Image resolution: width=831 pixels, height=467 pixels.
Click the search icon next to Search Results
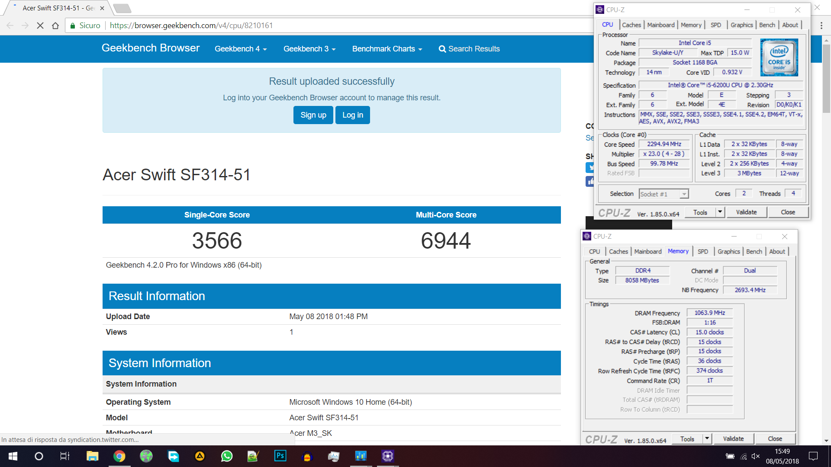coord(442,49)
